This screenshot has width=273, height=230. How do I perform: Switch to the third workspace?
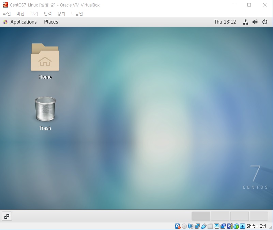[x=239, y=216]
